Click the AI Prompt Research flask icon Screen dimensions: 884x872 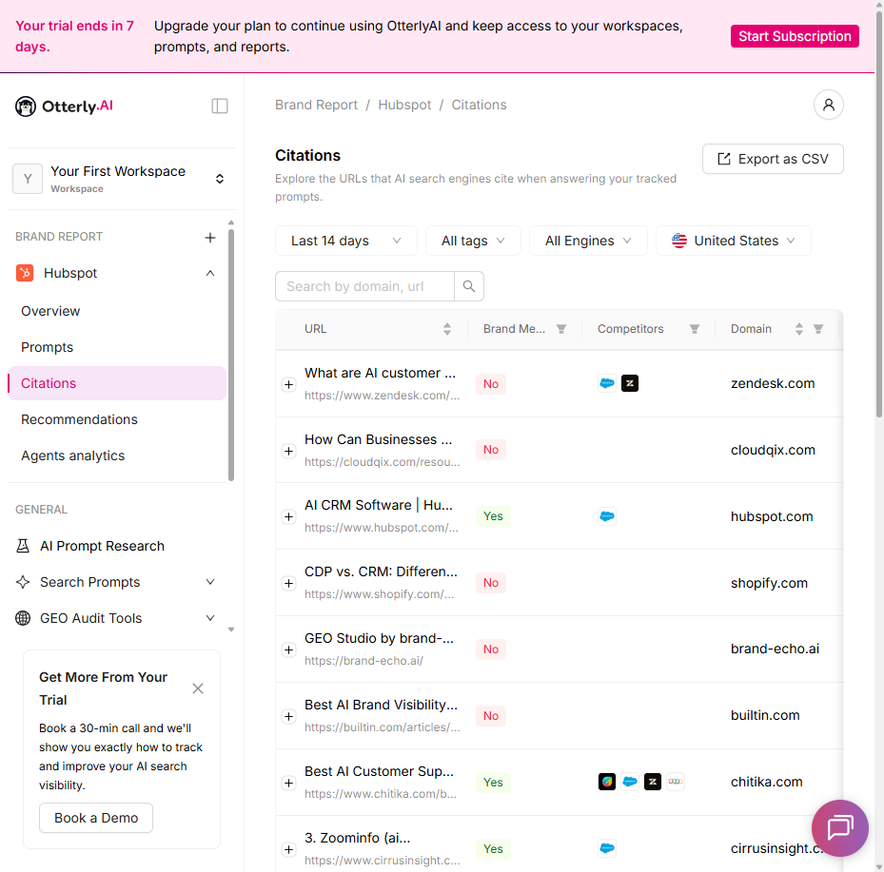(x=23, y=546)
